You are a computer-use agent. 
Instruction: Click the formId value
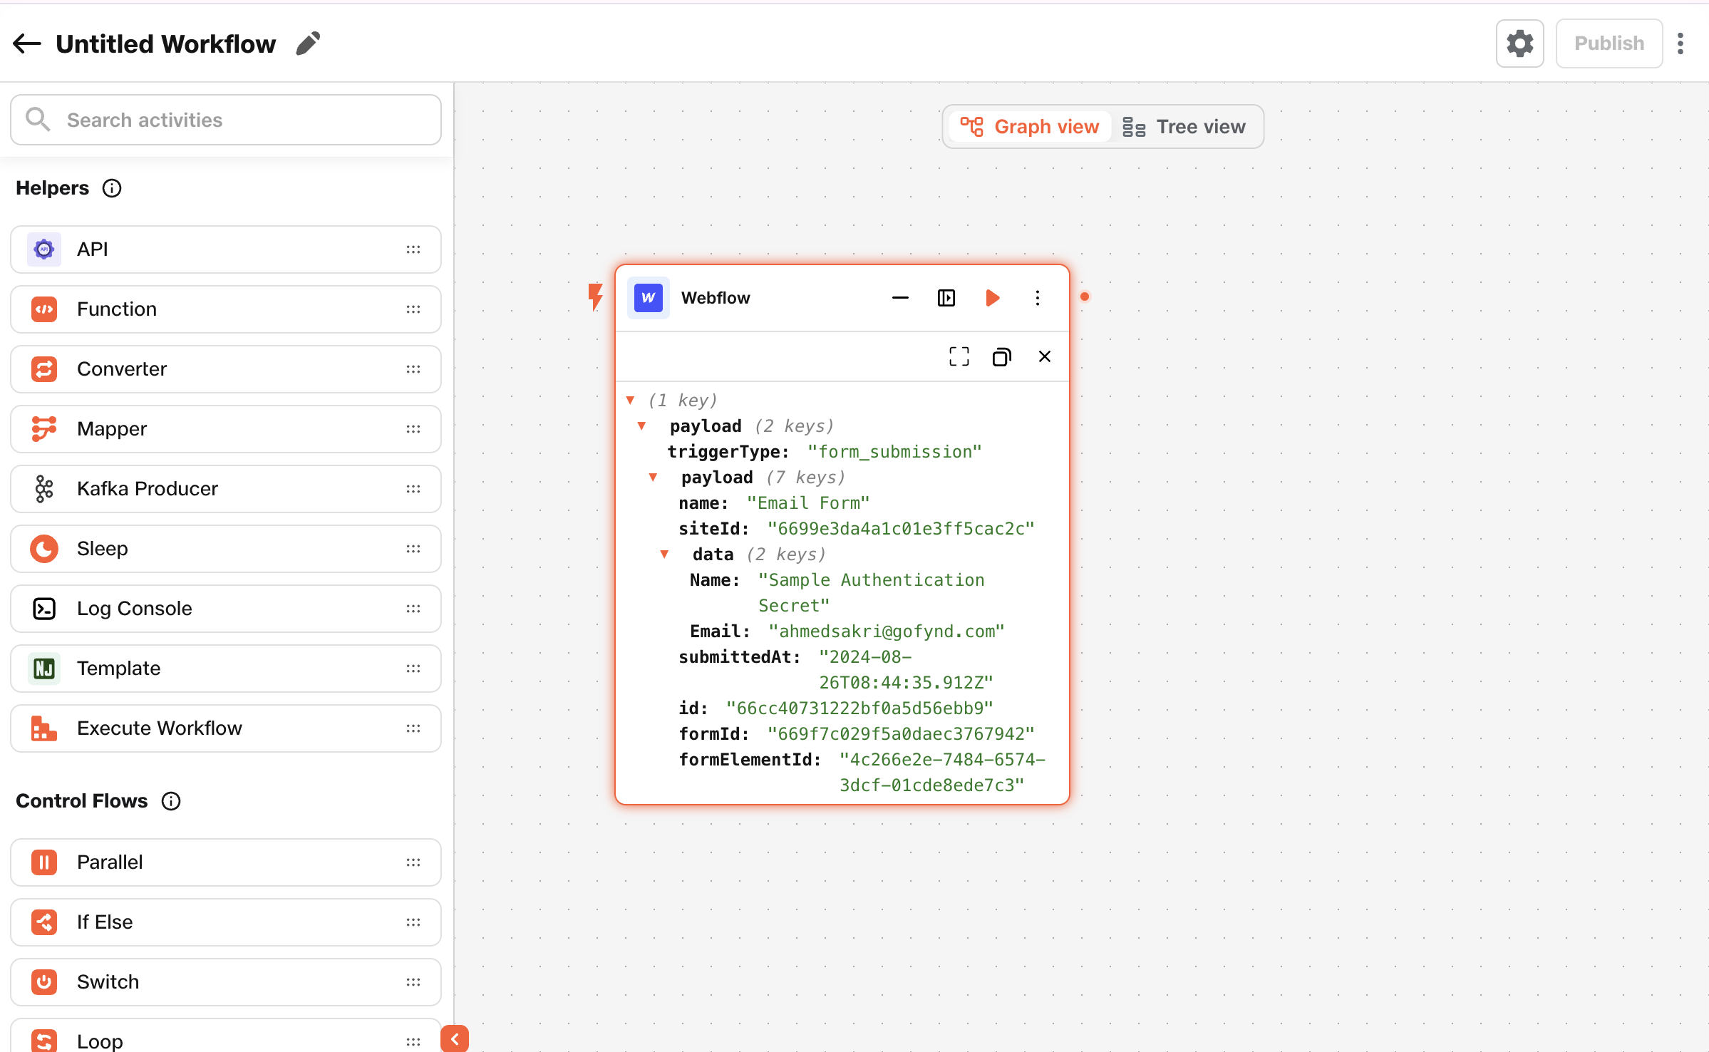coord(901,734)
